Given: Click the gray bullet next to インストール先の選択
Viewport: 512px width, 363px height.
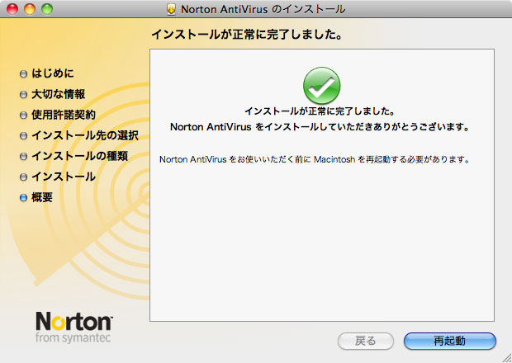Looking at the screenshot, I should click(23, 135).
